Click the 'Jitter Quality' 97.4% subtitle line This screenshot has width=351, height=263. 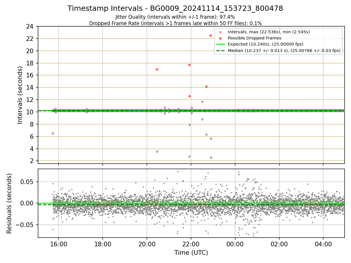click(175, 17)
